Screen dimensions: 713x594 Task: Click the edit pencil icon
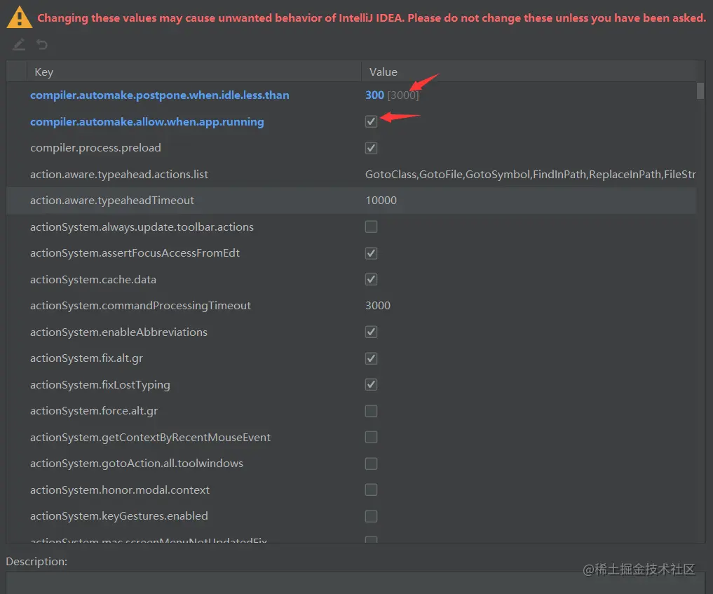[19, 45]
